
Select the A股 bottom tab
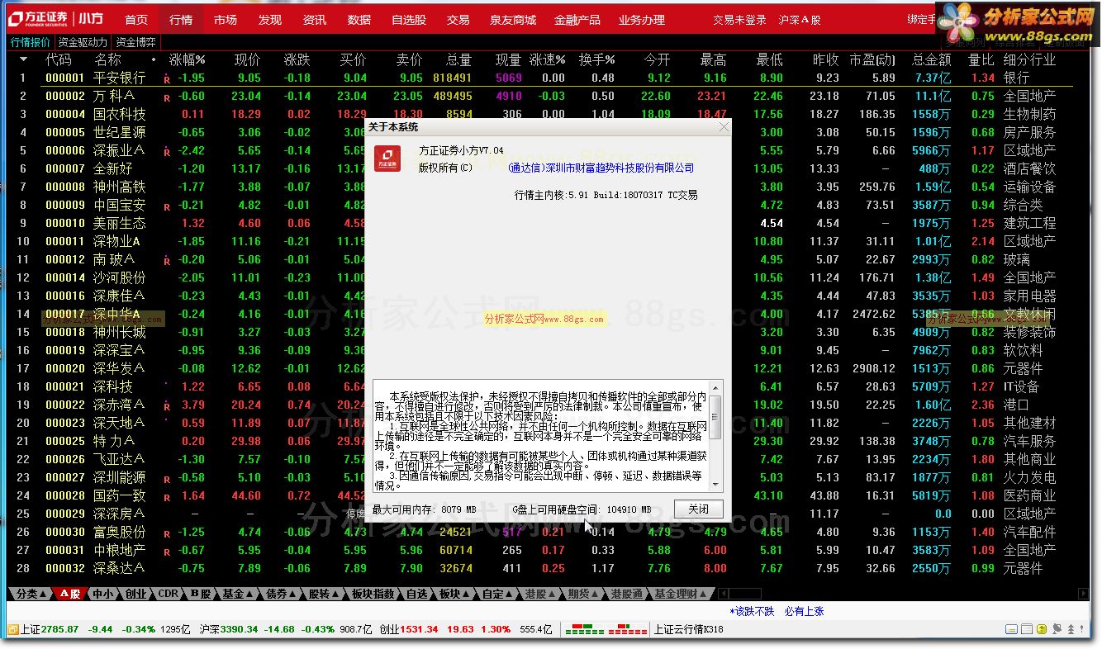click(70, 594)
